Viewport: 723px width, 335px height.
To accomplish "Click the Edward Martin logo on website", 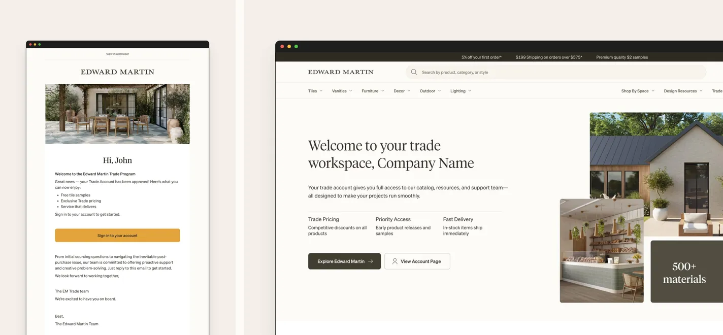I will pos(341,72).
